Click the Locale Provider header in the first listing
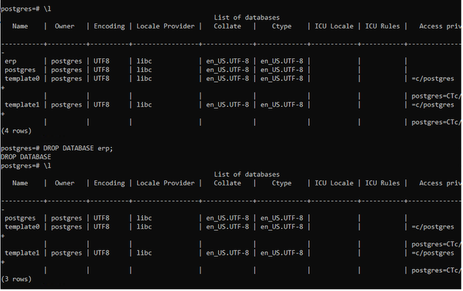The width and height of the screenshot is (463, 291). (165, 26)
